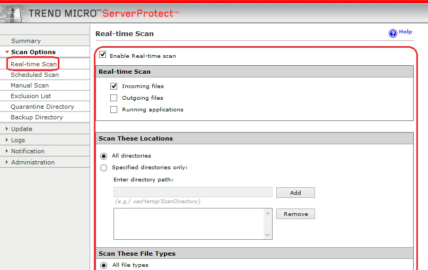Image resolution: width=428 pixels, height=270 pixels.
Task: Open Quarantine Directory settings
Action: pyautogui.click(x=42, y=107)
